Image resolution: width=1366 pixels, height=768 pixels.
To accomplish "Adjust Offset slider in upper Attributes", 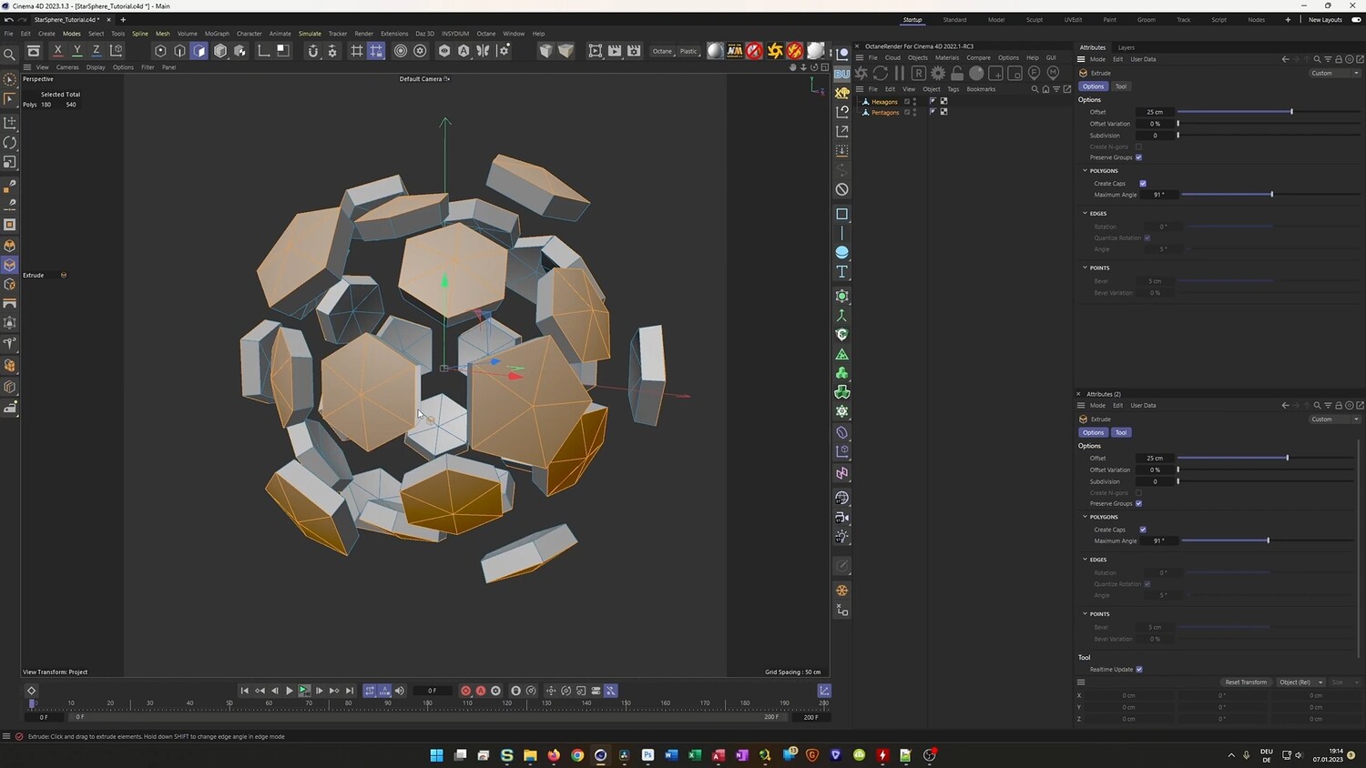I will [1267, 112].
